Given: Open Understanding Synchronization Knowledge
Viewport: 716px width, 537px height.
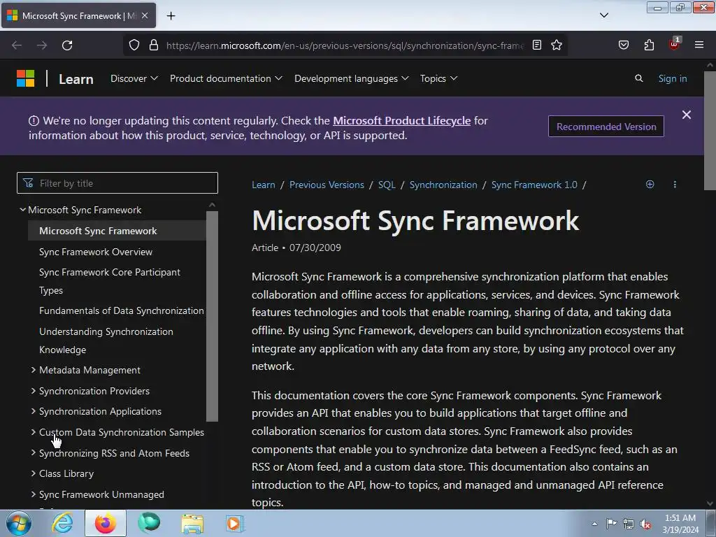Looking at the screenshot, I should [x=106, y=341].
